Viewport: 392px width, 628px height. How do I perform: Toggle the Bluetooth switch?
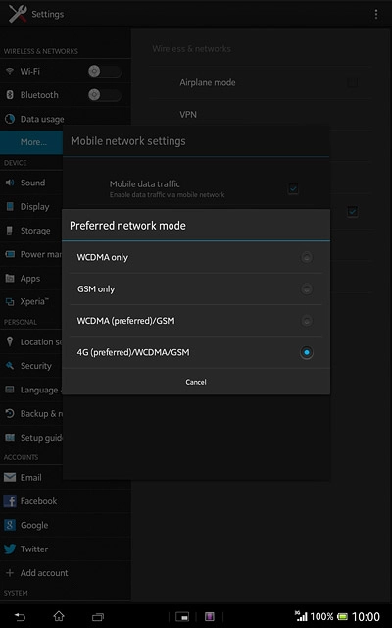pyautogui.click(x=105, y=95)
